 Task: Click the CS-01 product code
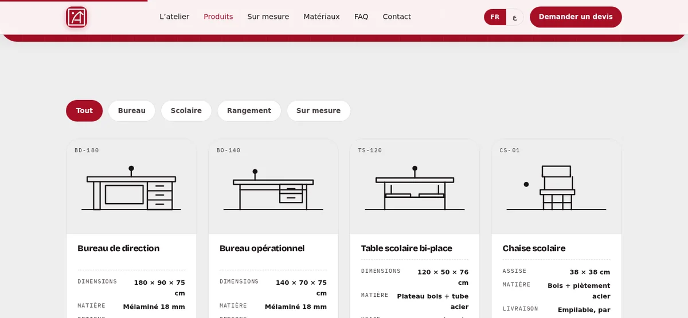pyautogui.click(x=510, y=150)
